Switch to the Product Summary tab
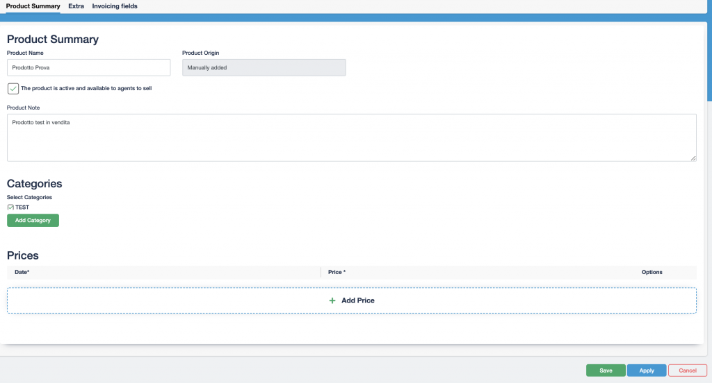This screenshot has height=383, width=712. pos(33,6)
